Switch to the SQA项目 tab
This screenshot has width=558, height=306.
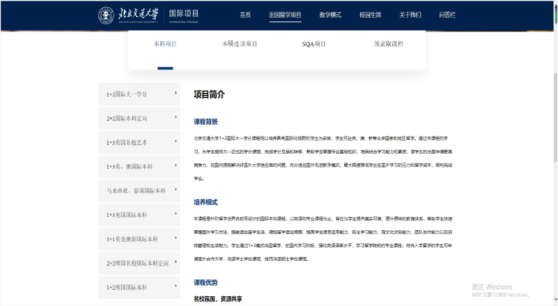tap(314, 44)
